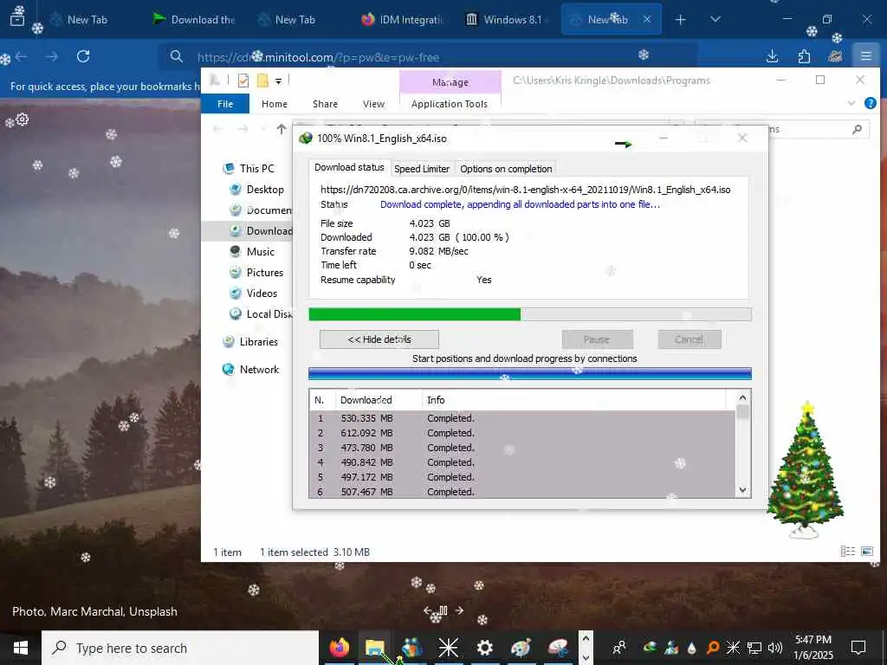
Task: Open new tab personalize gear icon
Action: [22, 119]
